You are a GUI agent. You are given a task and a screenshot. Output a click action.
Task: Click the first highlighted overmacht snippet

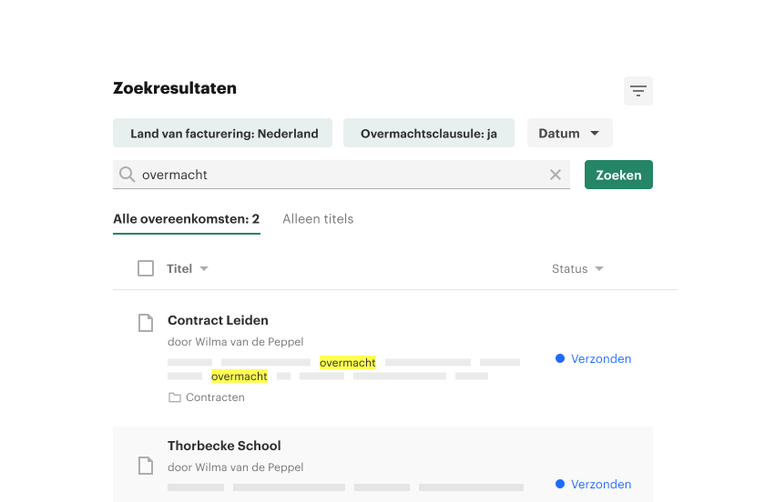point(348,363)
